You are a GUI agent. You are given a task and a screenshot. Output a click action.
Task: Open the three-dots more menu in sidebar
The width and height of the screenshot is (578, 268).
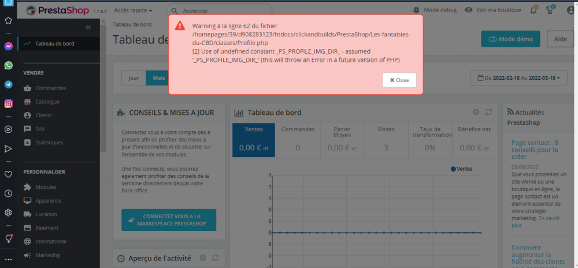click(x=9, y=259)
